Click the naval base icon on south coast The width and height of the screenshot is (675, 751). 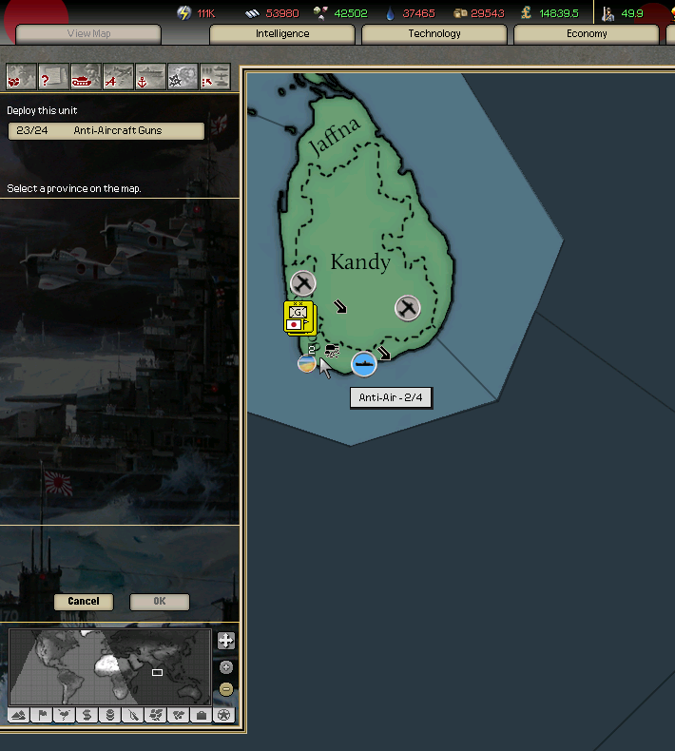pyautogui.click(x=364, y=364)
